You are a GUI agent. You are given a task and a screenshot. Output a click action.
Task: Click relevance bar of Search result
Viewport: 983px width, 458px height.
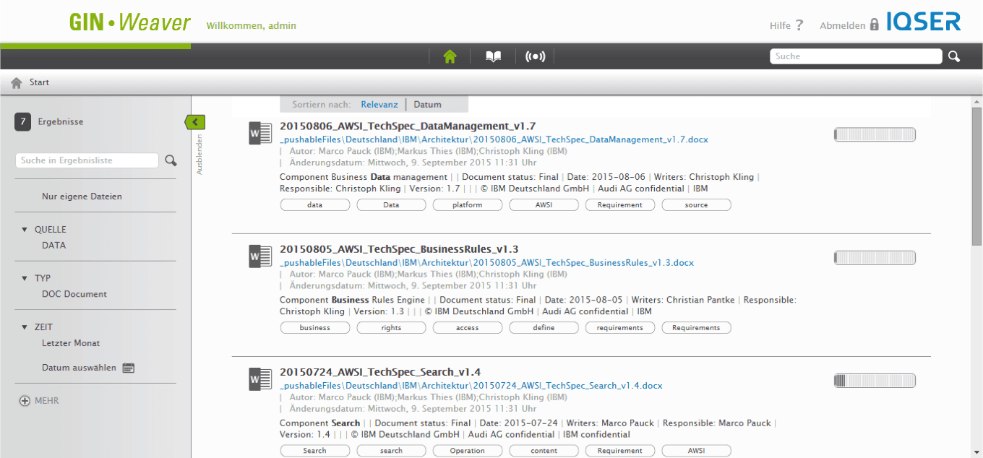875,381
